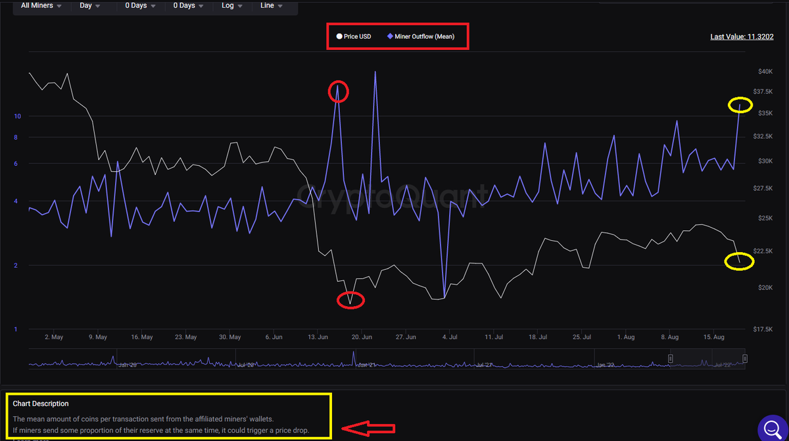Viewport: 789px width, 441px height.
Task: Click the "13. Jun" date label
Action: 318,337
